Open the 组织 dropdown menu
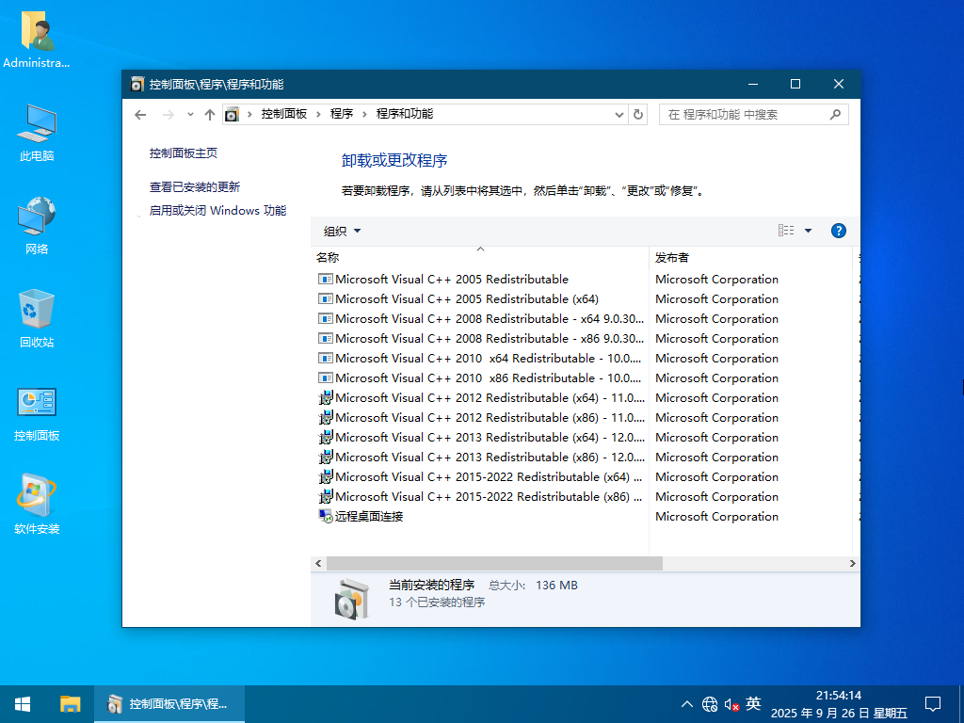This screenshot has height=723, width=964. tap(342, 231)
